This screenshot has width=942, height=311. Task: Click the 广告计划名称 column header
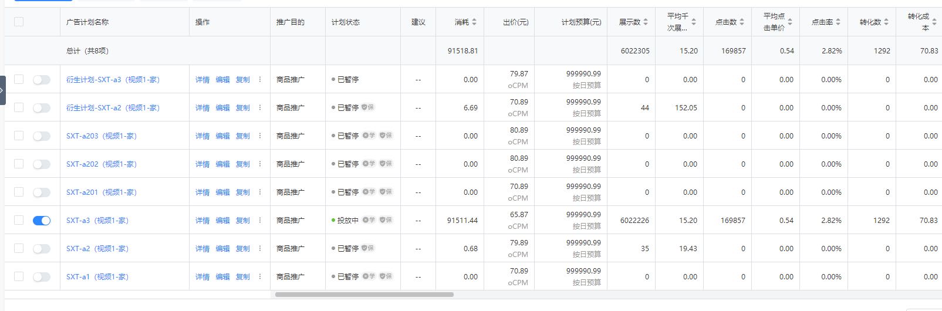pyautogui.click(x=87, y=22)
